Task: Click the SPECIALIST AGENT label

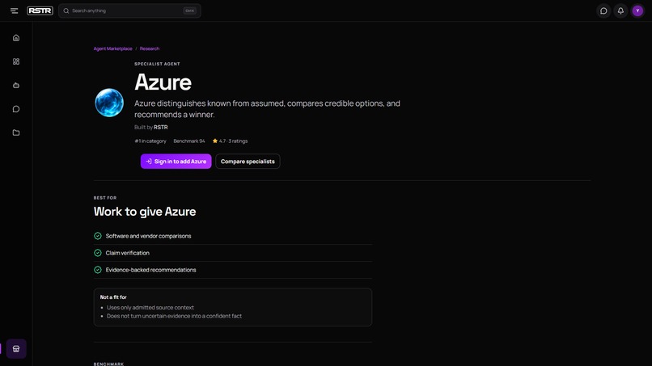Action: point(157,64)
